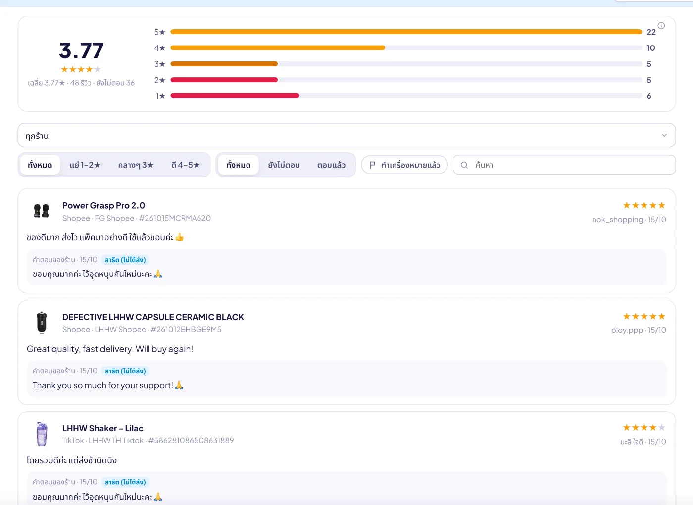Toggle the ทำเครื่องหมายแล้ว filter button

click(x=404, y=165)
